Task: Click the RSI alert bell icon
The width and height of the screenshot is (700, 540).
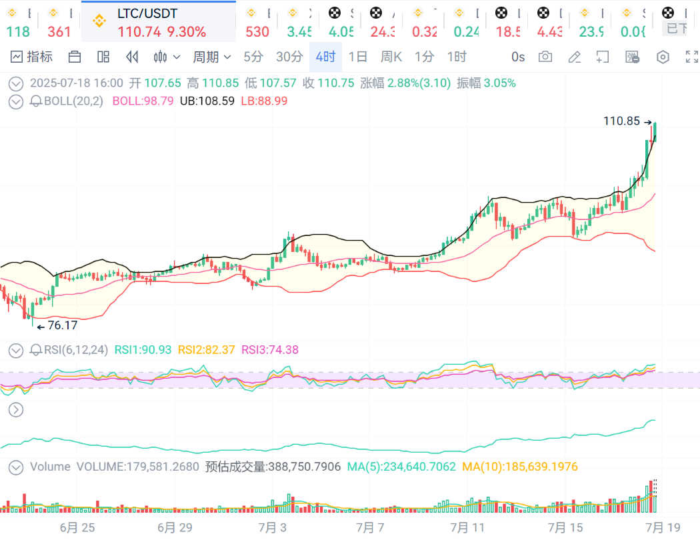Action: click(36, 350)
